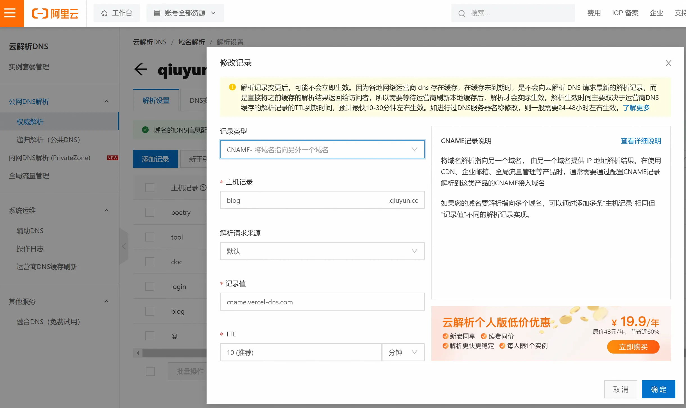This screenshot has width=686, height=408.
Task: Check the @ record checkbox
Action: tap(150, 336)
